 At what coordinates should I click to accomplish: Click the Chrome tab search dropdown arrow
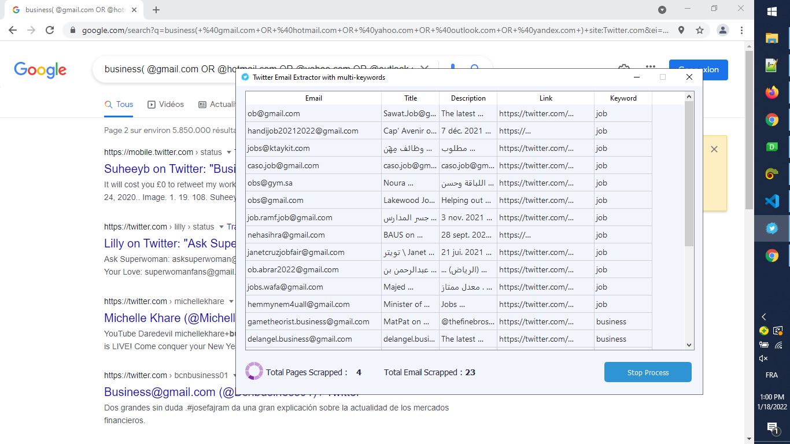coord(662,10)
